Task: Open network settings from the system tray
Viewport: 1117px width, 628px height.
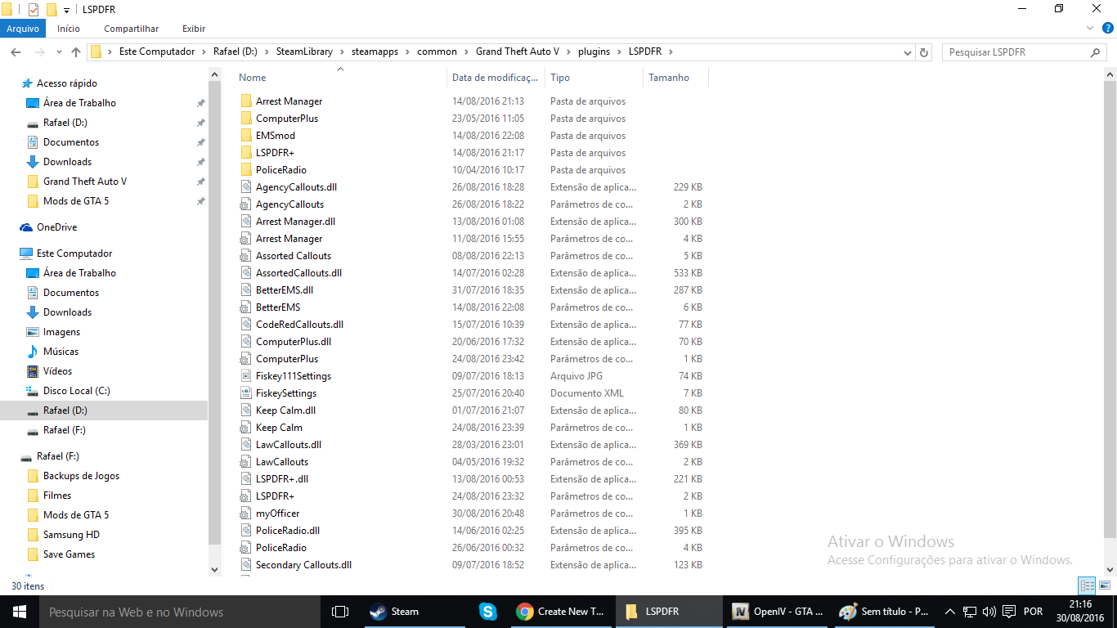Action: pyautogui.click(x=970, y=612)
